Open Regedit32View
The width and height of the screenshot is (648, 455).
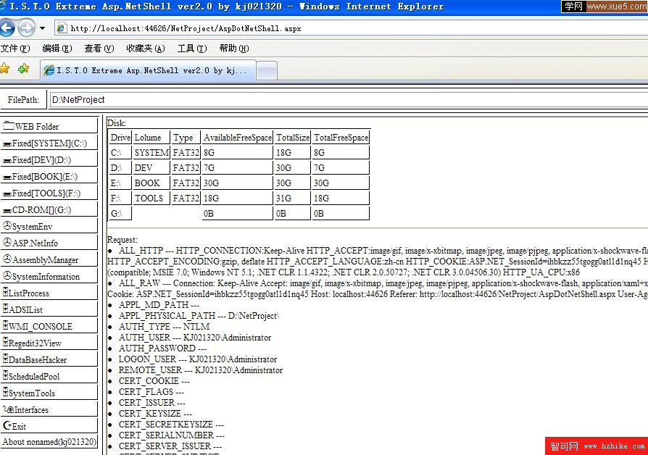point(49,342)
